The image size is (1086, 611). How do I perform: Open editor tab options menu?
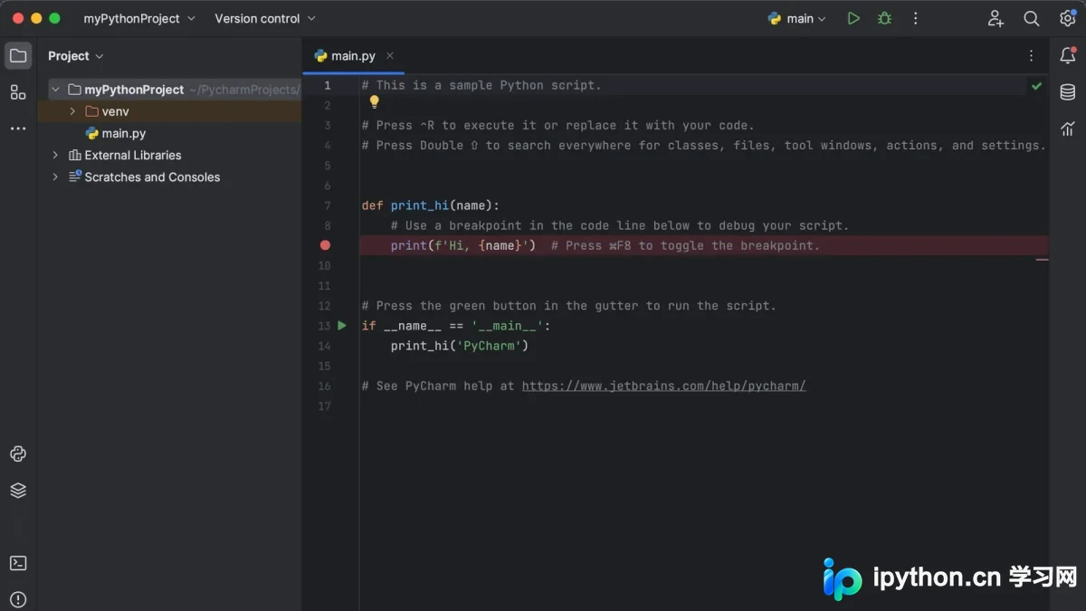click(x=1031, y=56)
